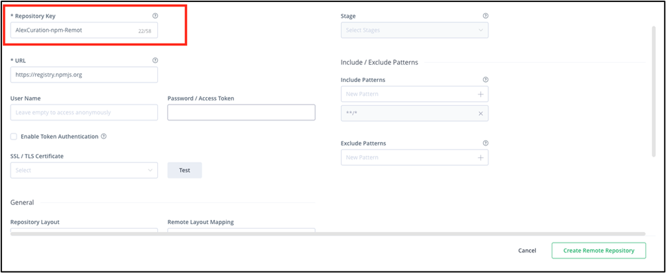
Task: Click help icon beside Enable Token Authentication
Action: (104, 137)
